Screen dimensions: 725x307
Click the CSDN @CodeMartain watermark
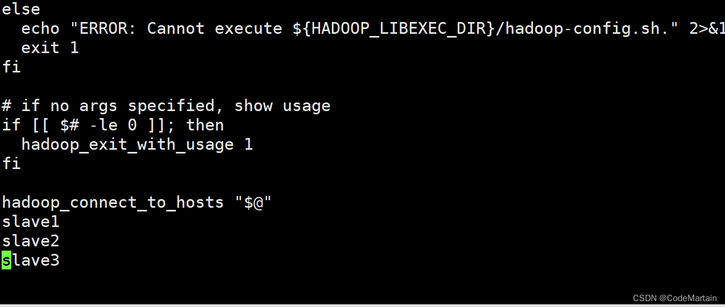click(x=675, y=298)
